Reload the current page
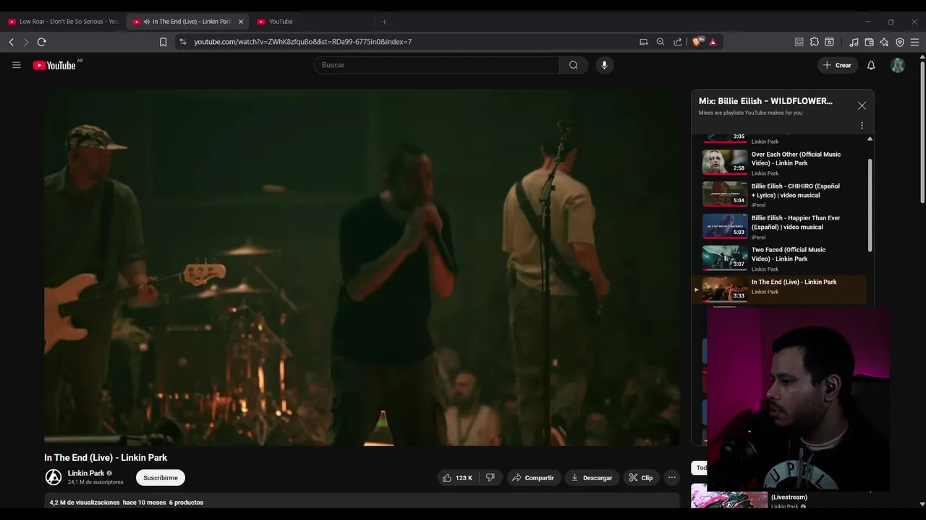Image resolution: width=926 pixels, height=520 pixels. click(x=41, y=42)
